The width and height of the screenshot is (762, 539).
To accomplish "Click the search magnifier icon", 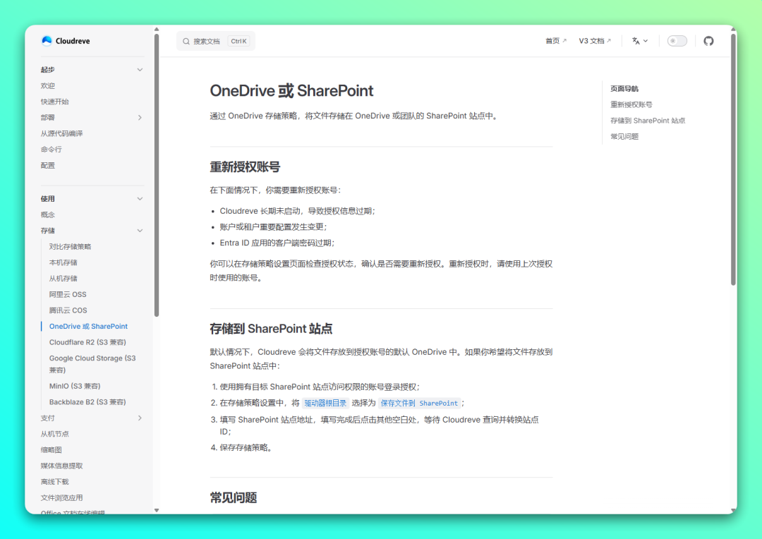I will pos(186,42).
